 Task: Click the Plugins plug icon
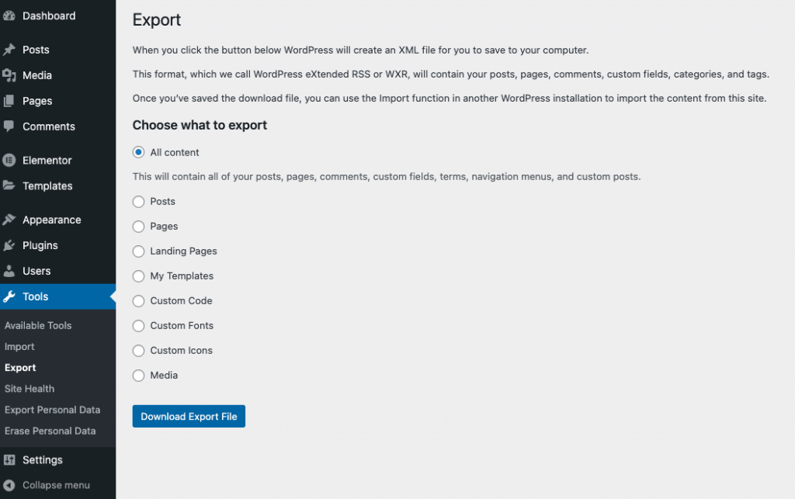coord(9,245)
